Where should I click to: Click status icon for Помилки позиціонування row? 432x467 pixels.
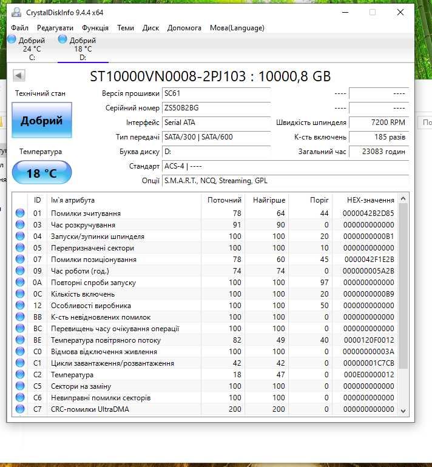pos(20,259)
